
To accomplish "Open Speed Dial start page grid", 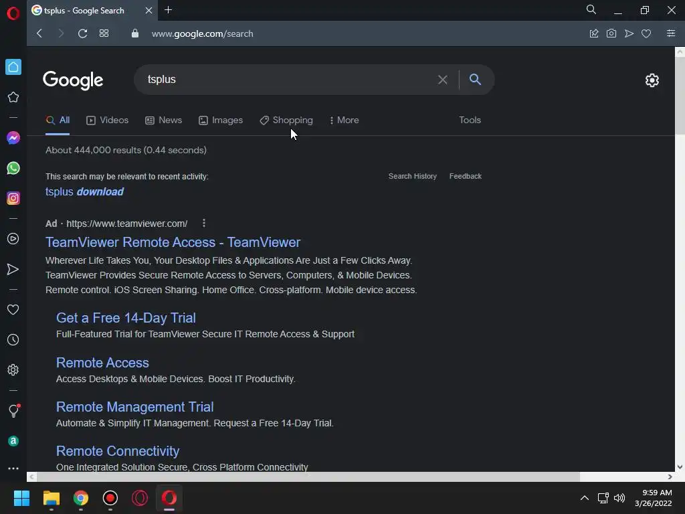I will point(104,33).
